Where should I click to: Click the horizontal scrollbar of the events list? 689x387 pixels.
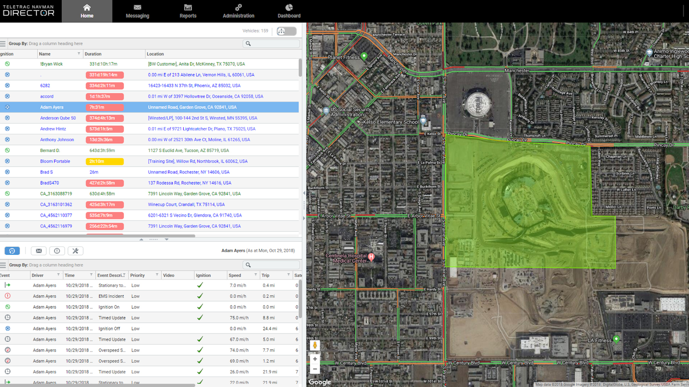98,385
